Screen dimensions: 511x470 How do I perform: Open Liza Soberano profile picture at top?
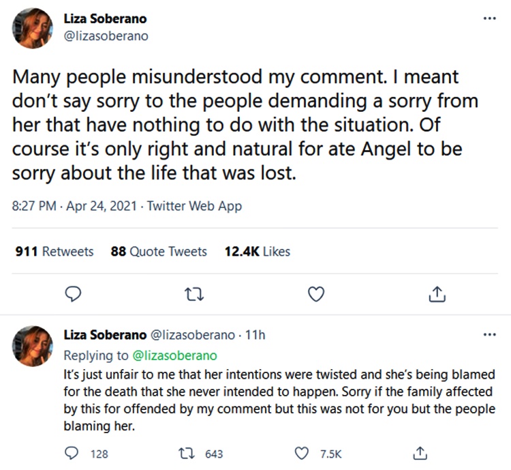pyautogui.click(x=31, y=29)
